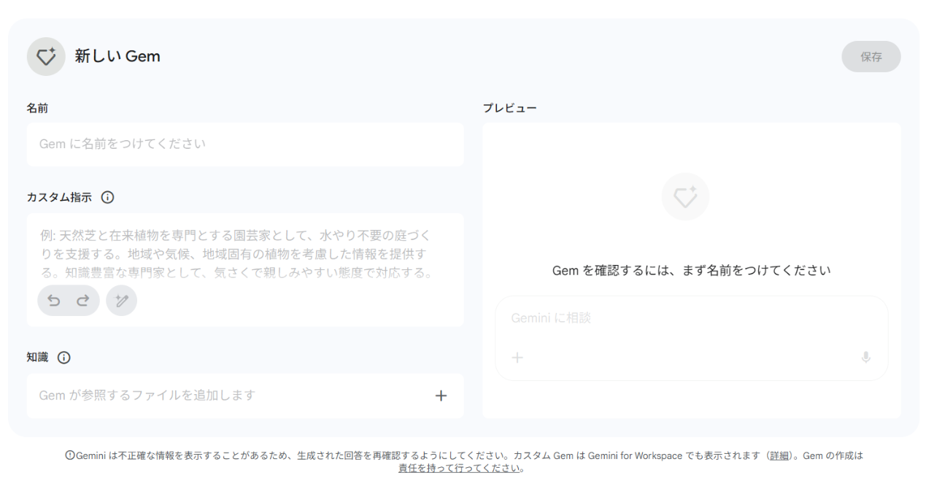Open the info icon next to カスタム指示
The image size is (934, 489).
(x=107, y=197)
